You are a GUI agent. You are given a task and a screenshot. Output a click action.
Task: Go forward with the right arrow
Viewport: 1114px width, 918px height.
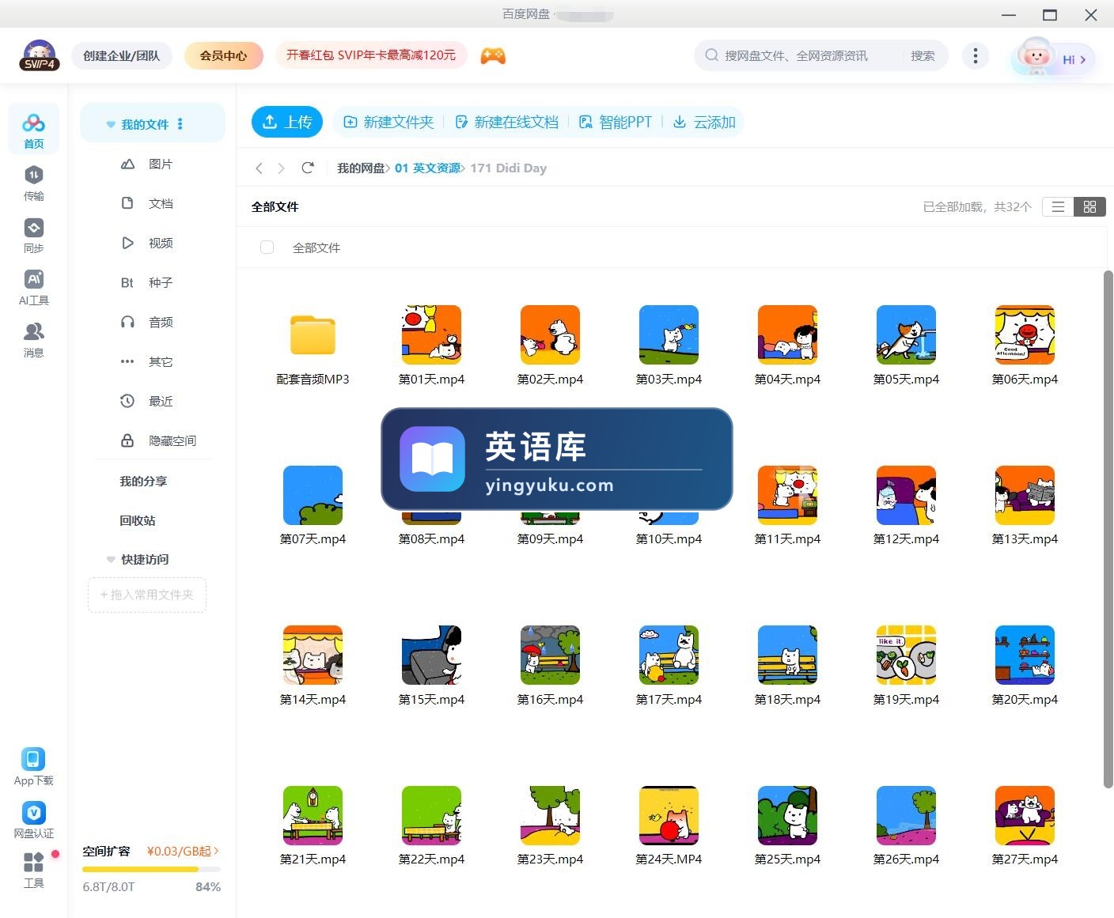[x=282, y=168]
